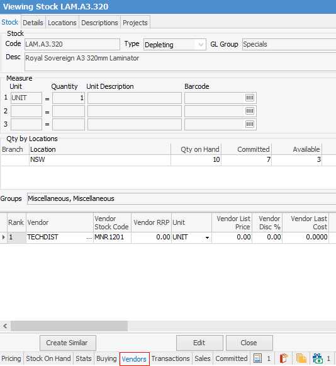This screenshot has width=336, height=366.
Task: Click the barcode icon in measure row 2
Action: click(x=250, y=111)
